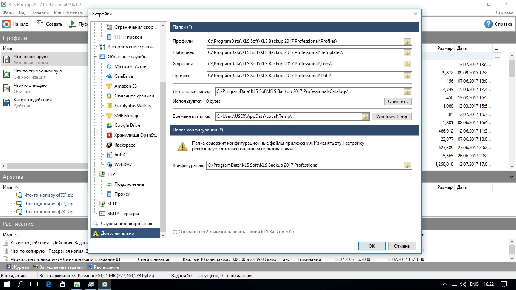Screen dimensions: 516x290
Task: Open Файл menu
Action: pos(8,12)
